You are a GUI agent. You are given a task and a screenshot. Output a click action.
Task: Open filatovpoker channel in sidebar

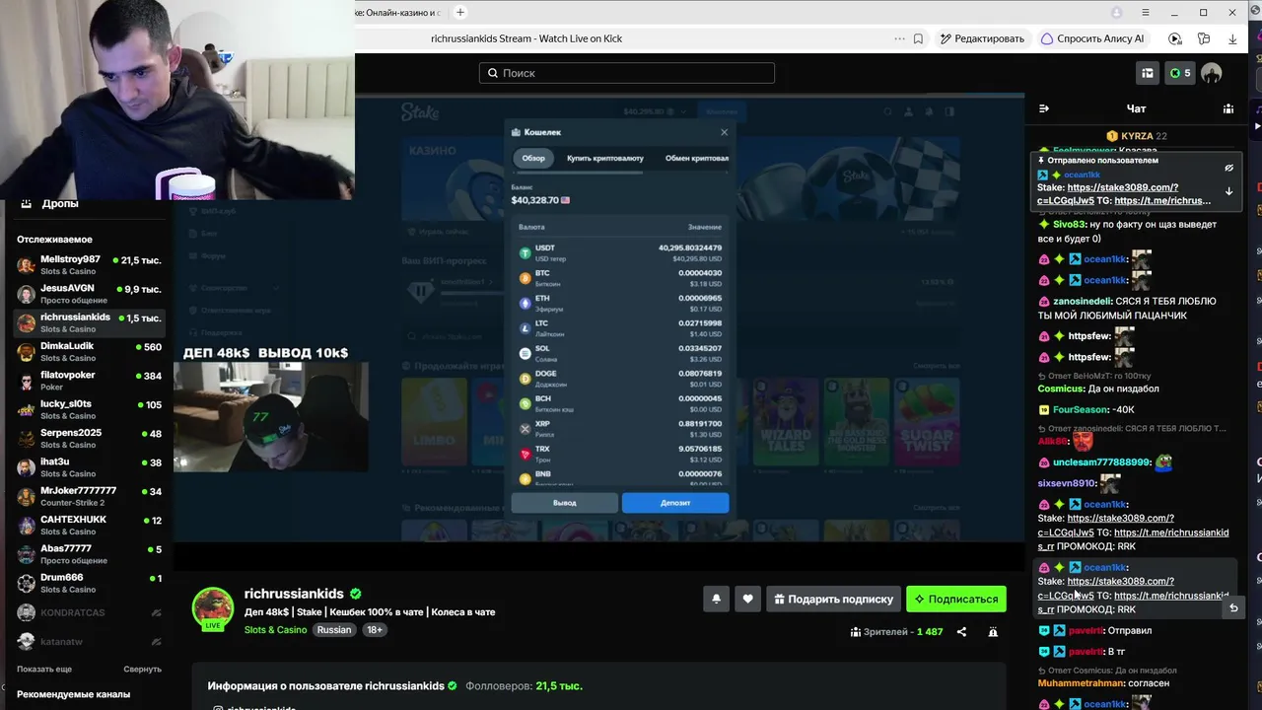pyautogui.click(x=89, y=381)
